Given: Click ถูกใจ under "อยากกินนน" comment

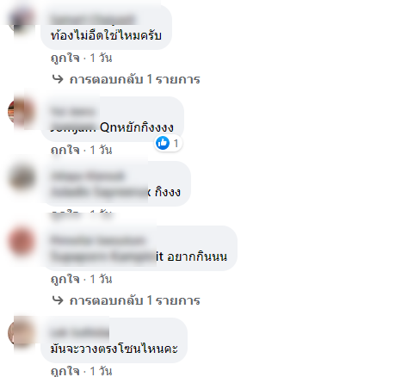Looking at the screenshot, I should [65, 279].
